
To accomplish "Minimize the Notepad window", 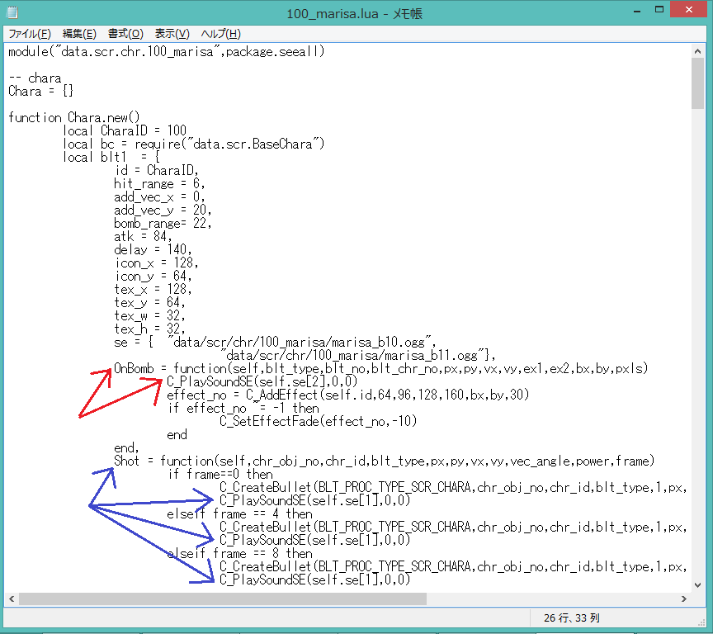I will pos(636,11).
